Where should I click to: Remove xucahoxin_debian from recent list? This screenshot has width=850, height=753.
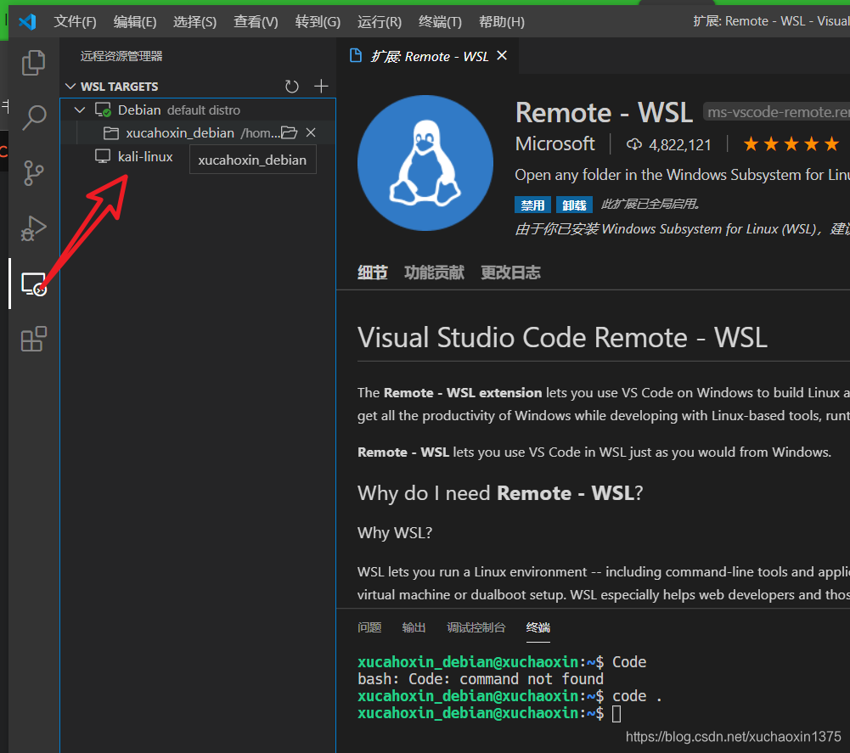pos(311,132)
